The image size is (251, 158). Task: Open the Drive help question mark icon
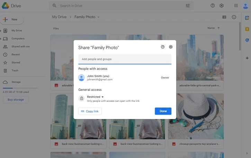[213, 6]
